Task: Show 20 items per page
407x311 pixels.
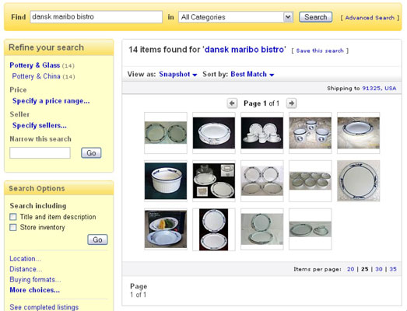Action: pyautogui.click(x=351, y=269)
